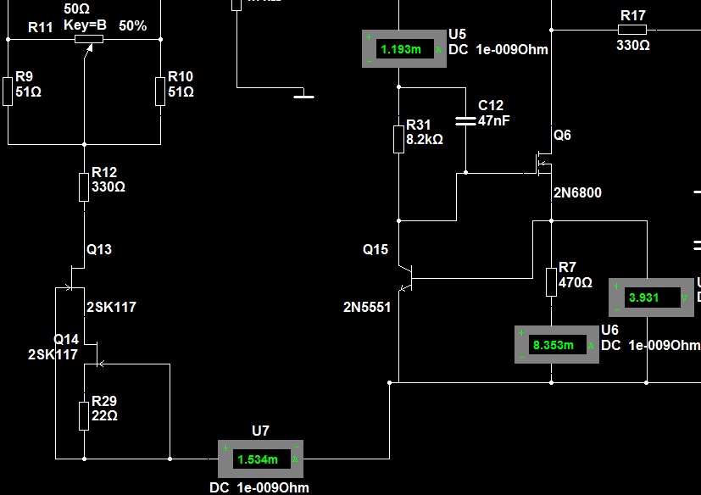Click the 'U6' meter label
701x495 pixels.
point(609,330)
